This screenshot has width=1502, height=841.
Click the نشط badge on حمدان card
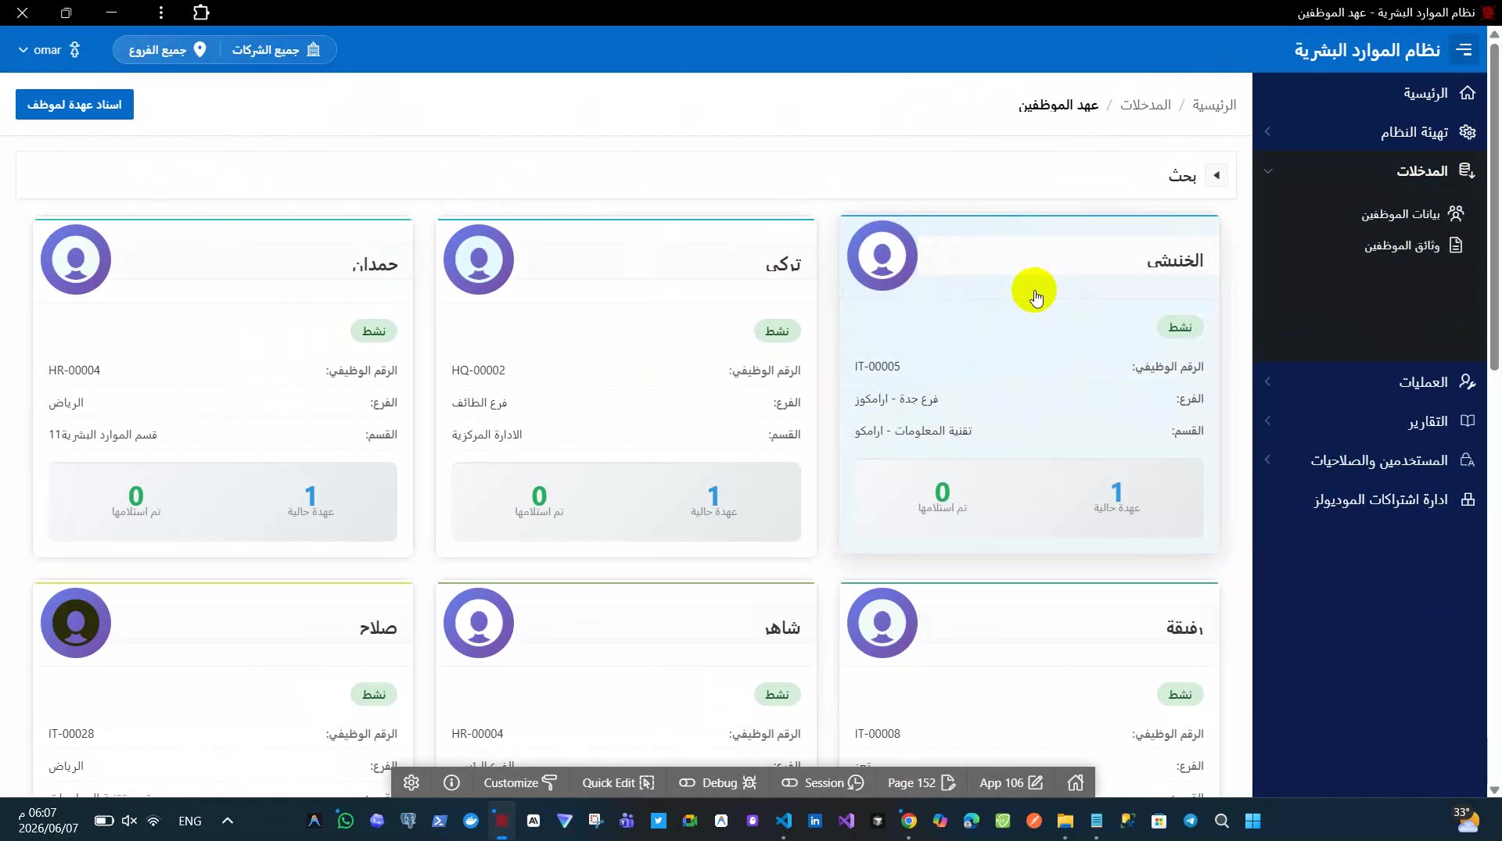coord(374,331)
